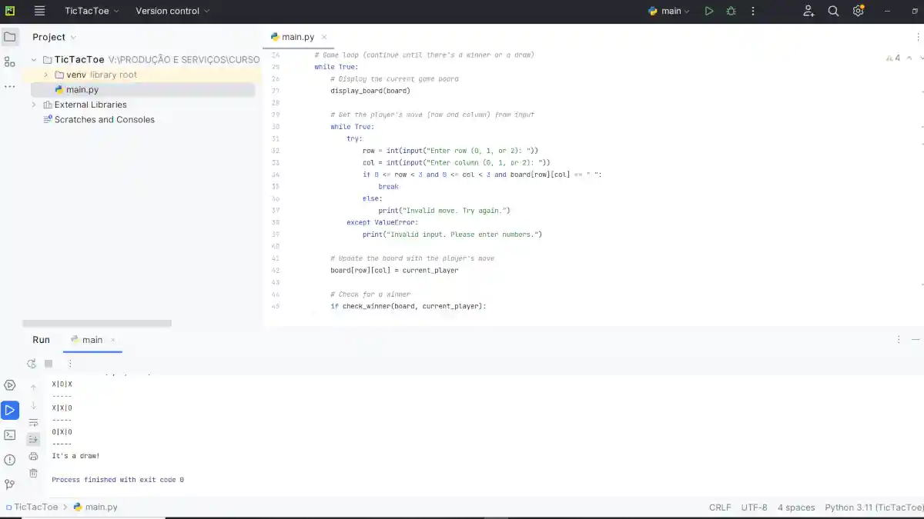The image size is (924, 519).
Task: Click the project panel horizontal scrollbar
Action: [x=97, y=324]
